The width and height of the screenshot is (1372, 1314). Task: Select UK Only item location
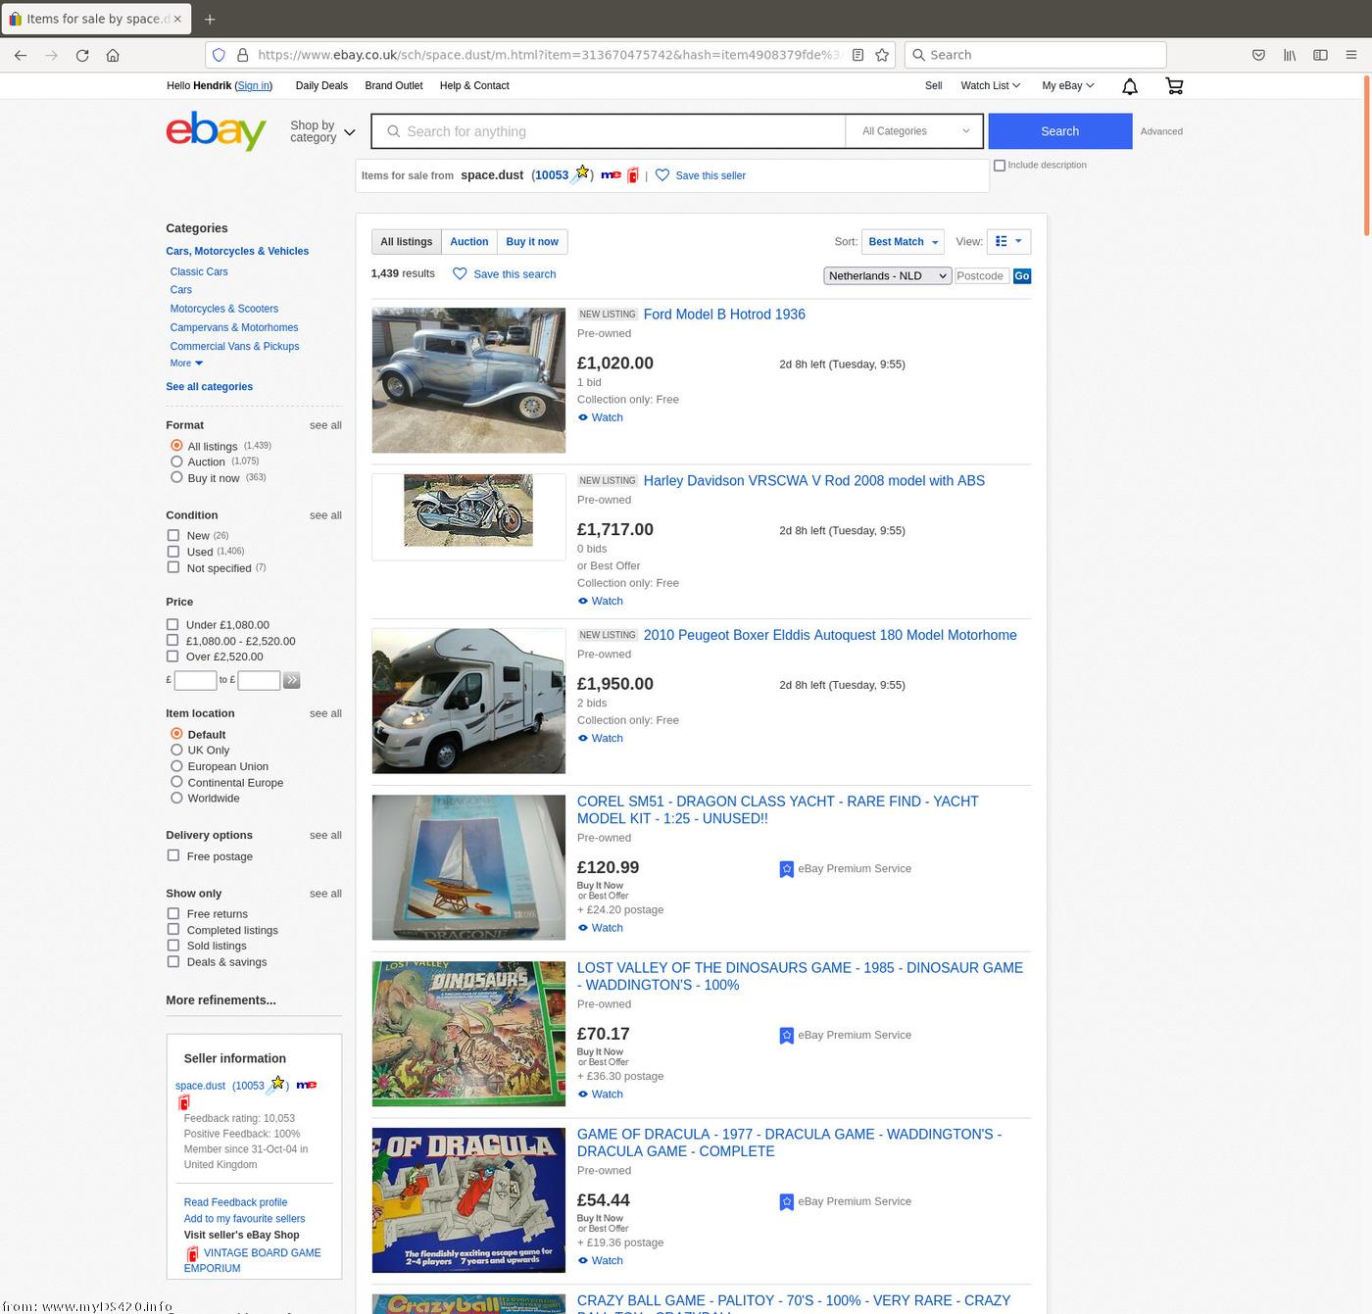coord(176,750)
